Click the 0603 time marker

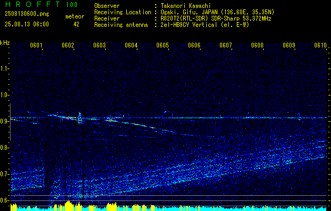point(99,45)
